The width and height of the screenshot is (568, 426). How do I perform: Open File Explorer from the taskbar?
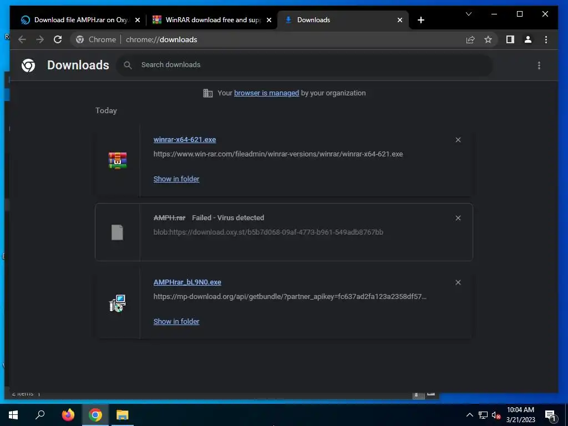pyautogui.click(x=123, y=415)
